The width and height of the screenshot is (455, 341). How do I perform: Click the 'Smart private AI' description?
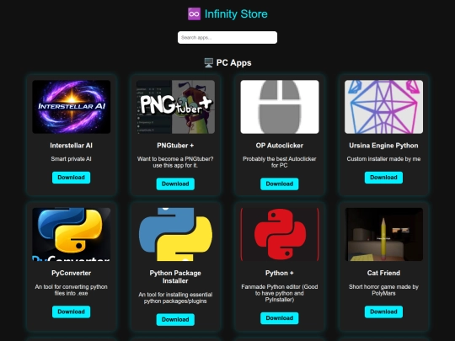pos(71,159)
